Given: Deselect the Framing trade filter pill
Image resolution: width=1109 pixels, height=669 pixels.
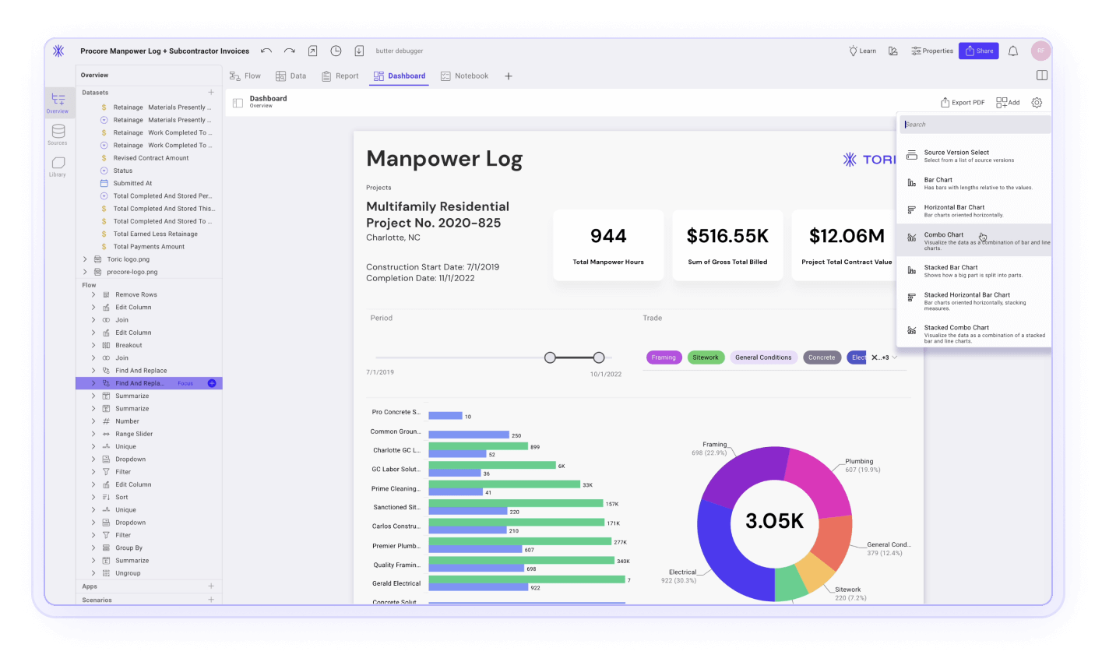Looking at the screenshot, I should [x=664, y=357].
